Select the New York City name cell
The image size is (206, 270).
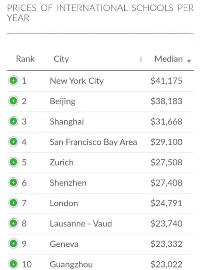coord(77,81)
